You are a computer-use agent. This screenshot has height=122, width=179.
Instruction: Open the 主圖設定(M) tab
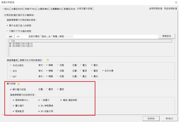(18, 9)
